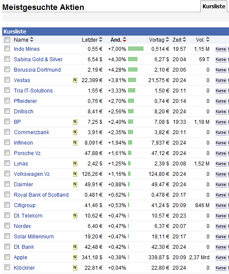Click the 126,26 € last price
Screen dimensions: 229x274
92,174
